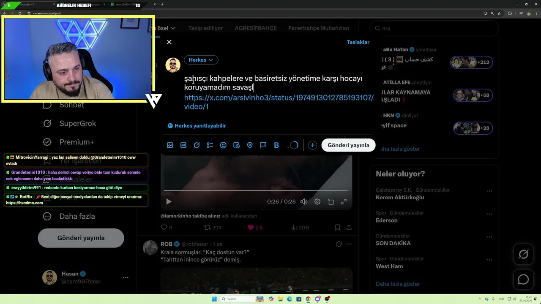
Task: Click the flag icon in composer toolbar
Action: (x=263, y=145)
